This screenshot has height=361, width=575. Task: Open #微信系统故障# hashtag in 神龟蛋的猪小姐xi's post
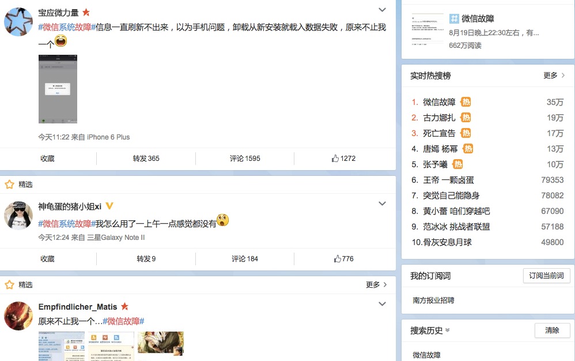pyautogui.click(x=67, y=224)
